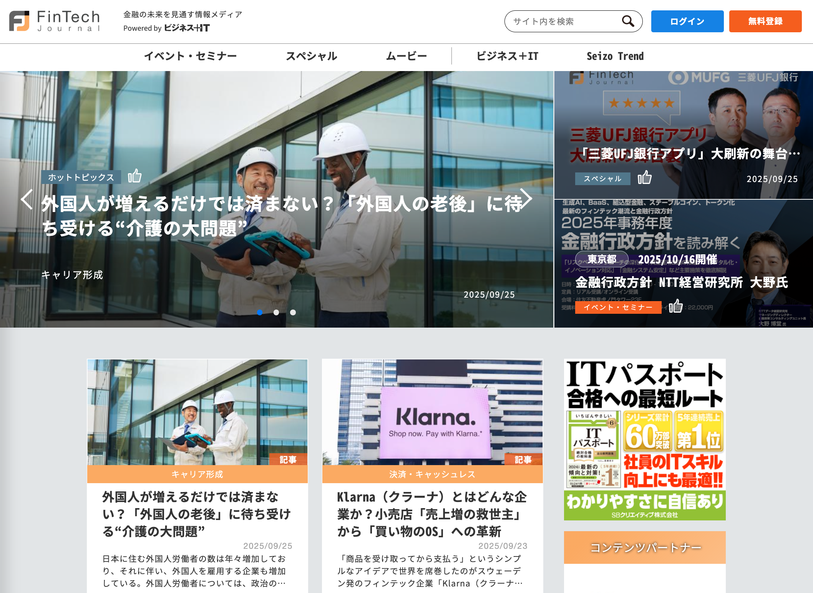This screenshot has height=593, width=813.
Task: Select the third carousel dot indicator
Action: 293,312
